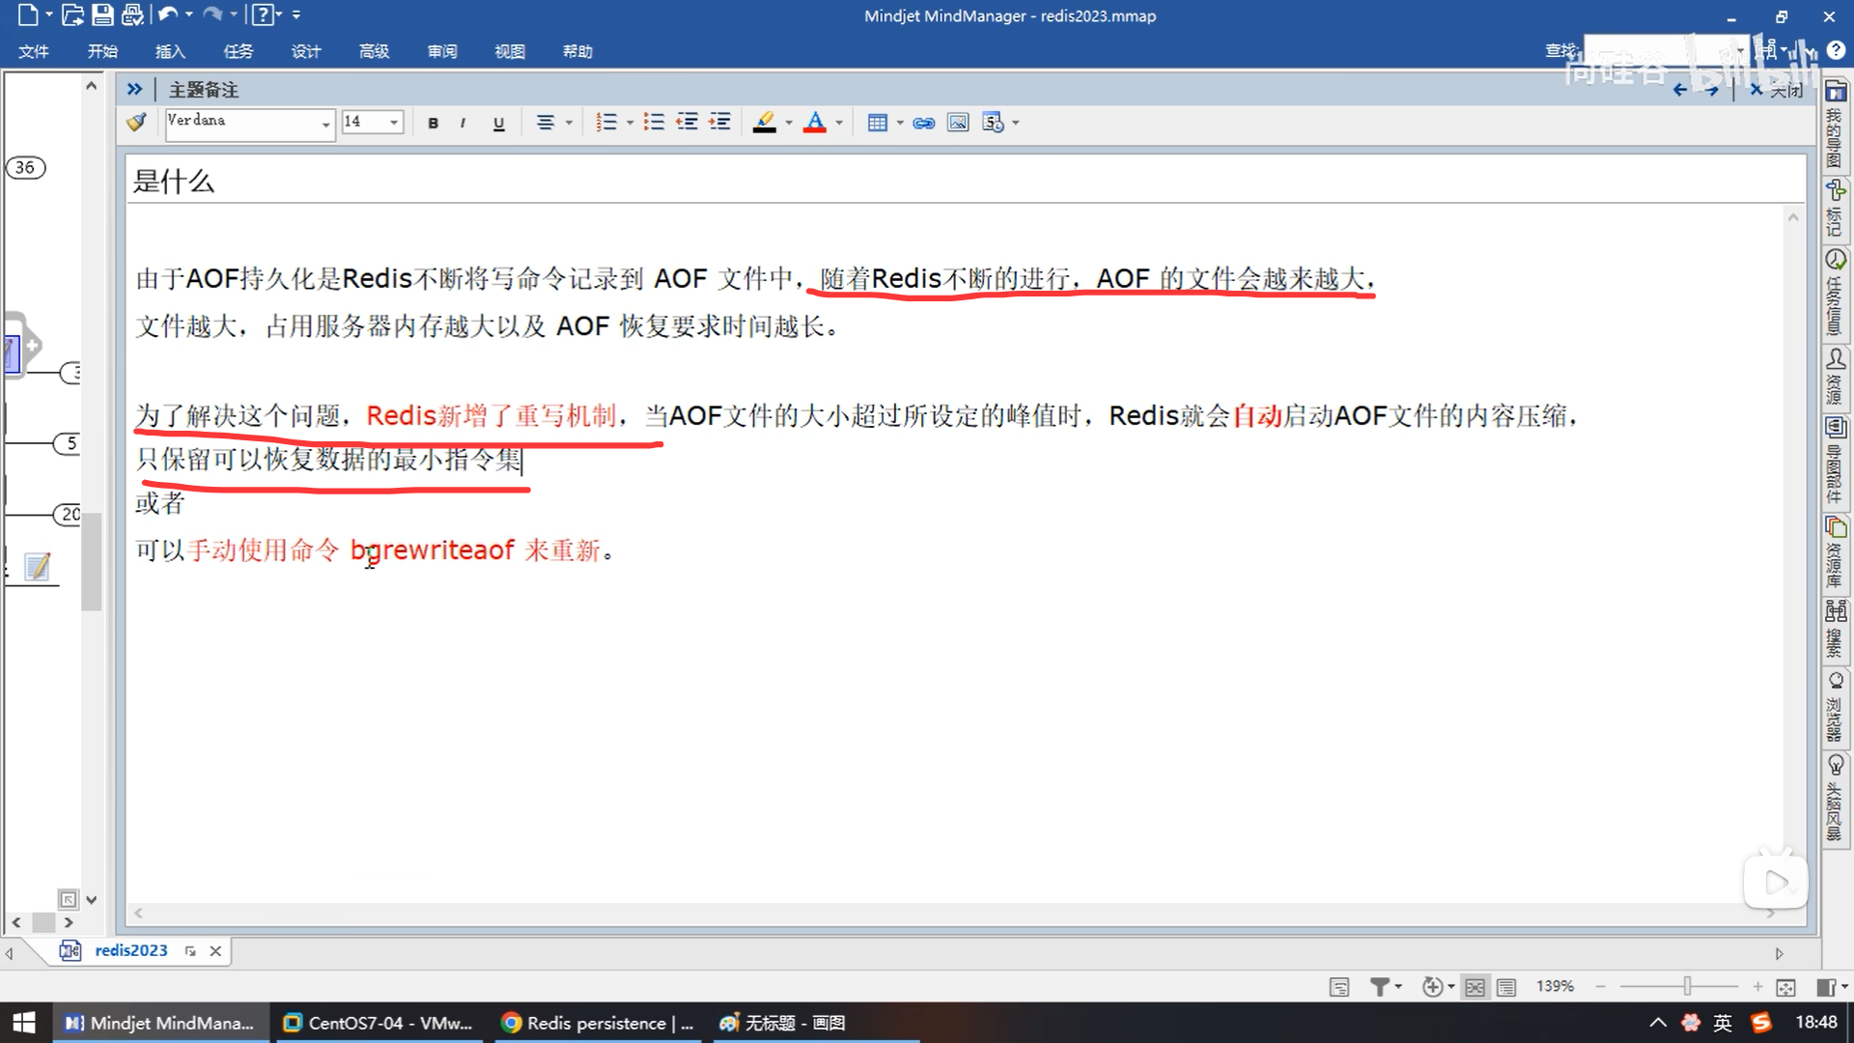The height and width of the screenshot is (1043, 1854).
Task: Open the Verdana font name dropdown
Action: coord(325,124)
